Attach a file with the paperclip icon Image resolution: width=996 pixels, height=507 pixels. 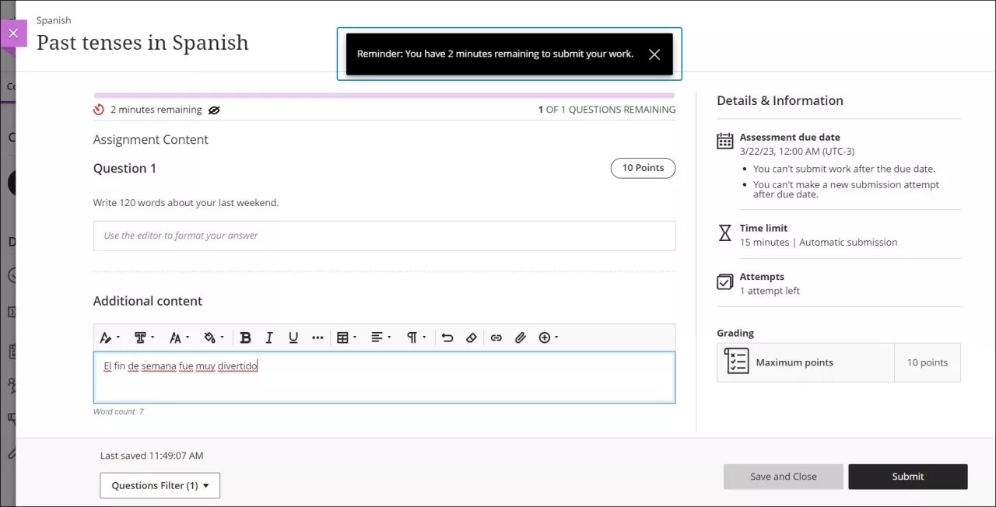click(521, 337)
